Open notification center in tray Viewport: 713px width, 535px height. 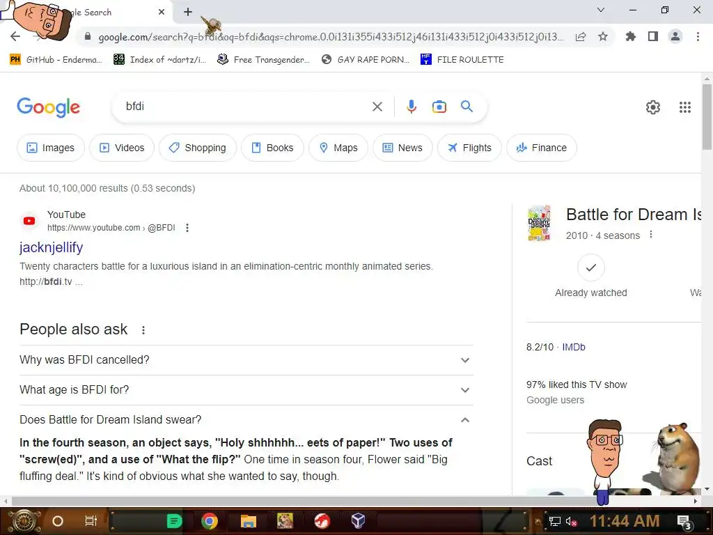click(x=684, y=521)
